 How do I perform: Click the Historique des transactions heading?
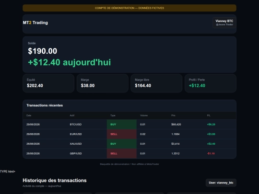55,180
